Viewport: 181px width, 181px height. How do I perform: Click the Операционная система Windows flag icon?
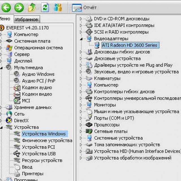9,48
